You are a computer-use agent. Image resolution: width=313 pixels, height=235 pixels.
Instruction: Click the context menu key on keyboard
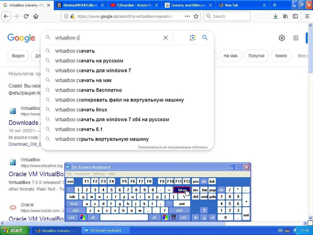(x=174, y=218)
